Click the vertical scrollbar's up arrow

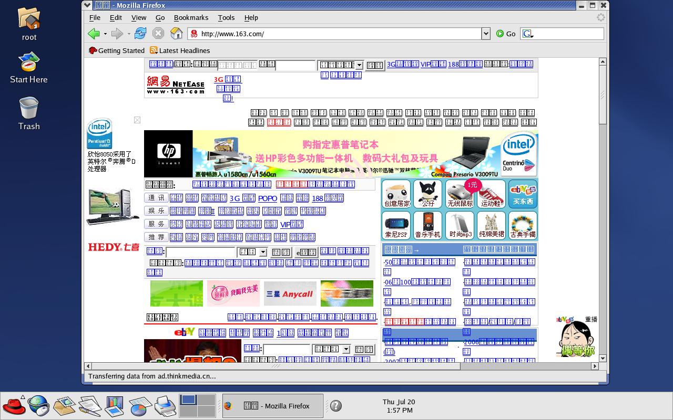(x=603, y=62)
